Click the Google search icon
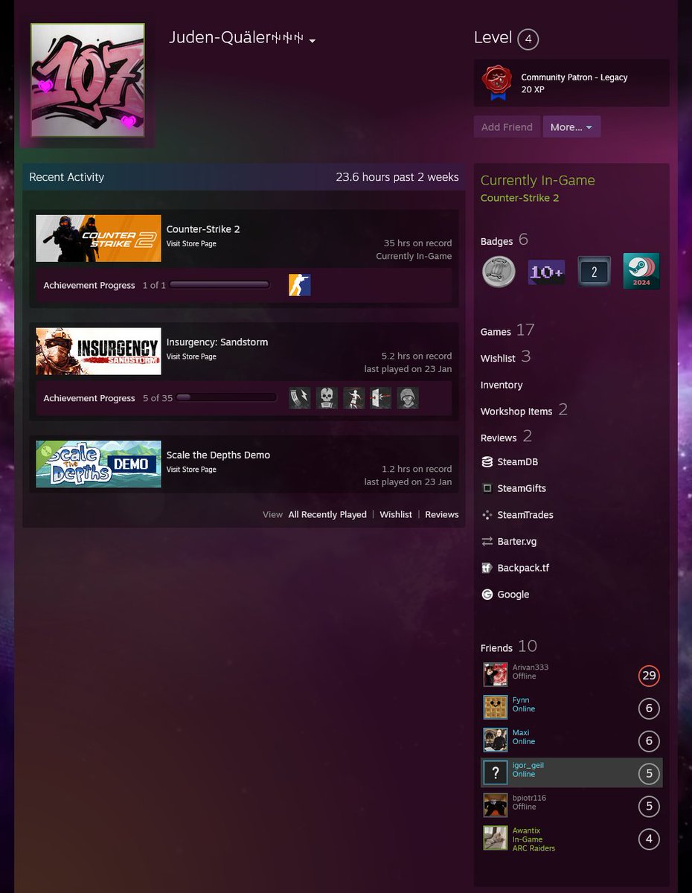 tap(487, 595)
